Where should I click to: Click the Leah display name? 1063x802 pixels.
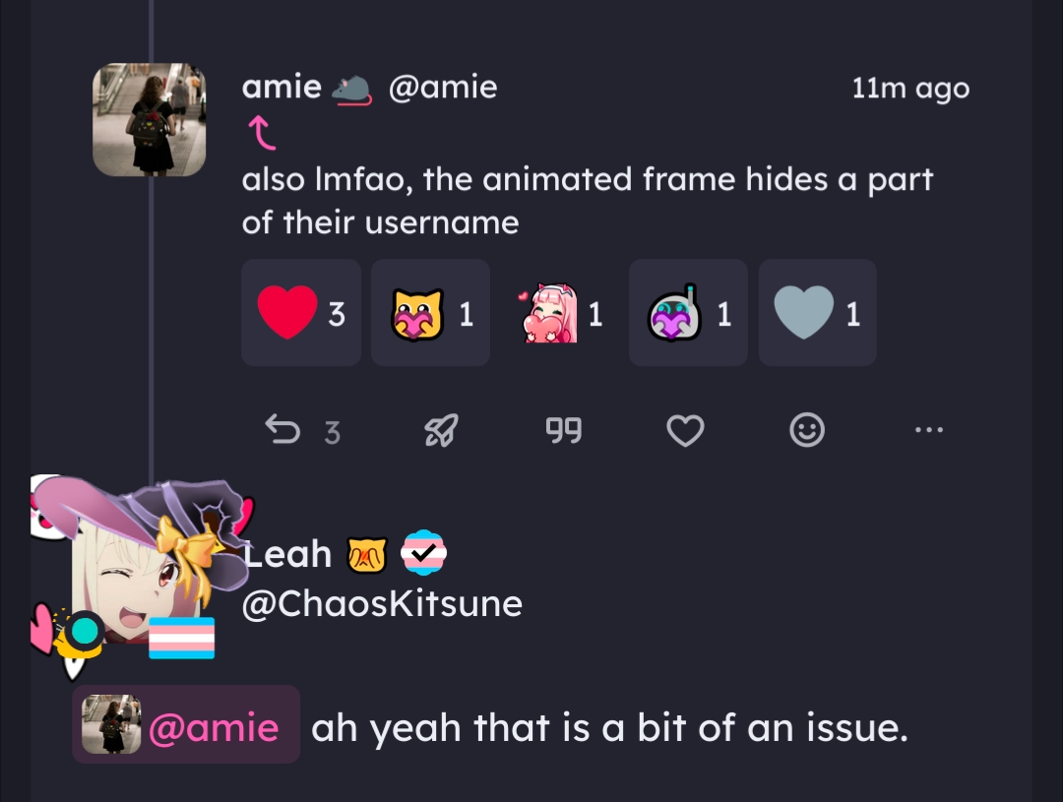tap(289, 555)
